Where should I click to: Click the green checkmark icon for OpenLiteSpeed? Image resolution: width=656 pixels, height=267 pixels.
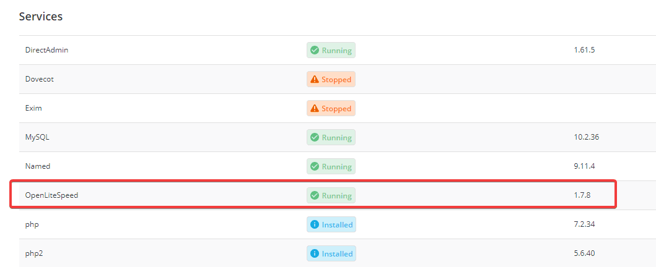pos(315,195)
